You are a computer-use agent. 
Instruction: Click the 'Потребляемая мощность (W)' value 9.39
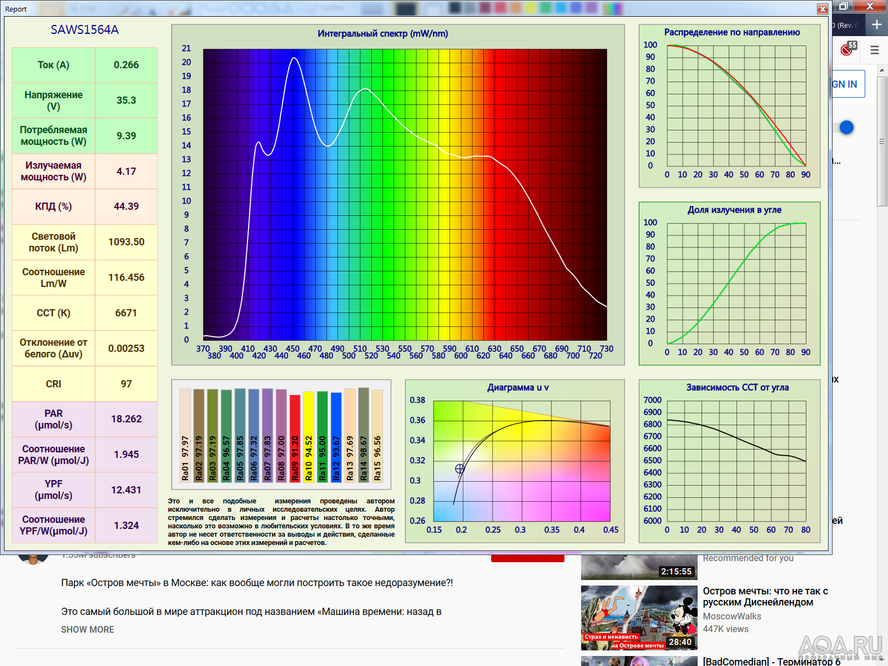coord(126,136)
